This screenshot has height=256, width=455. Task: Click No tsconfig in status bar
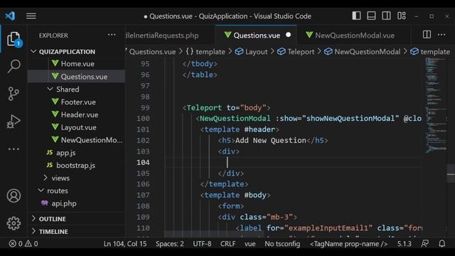click(x=282, y=244)
